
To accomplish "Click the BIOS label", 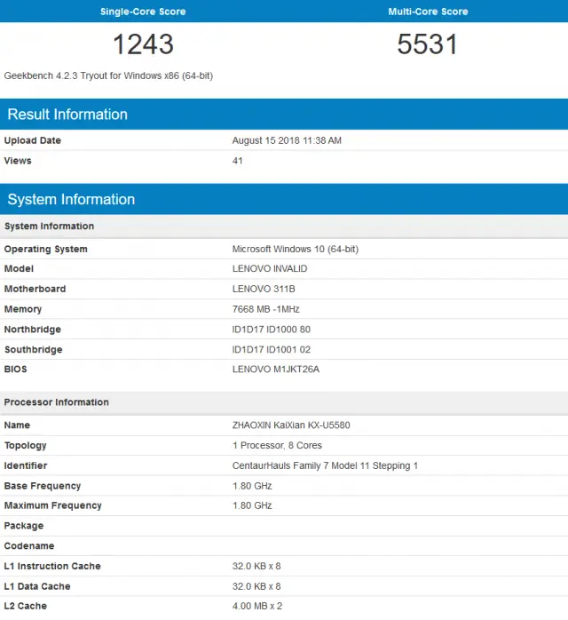I will (x=15, y=369).
